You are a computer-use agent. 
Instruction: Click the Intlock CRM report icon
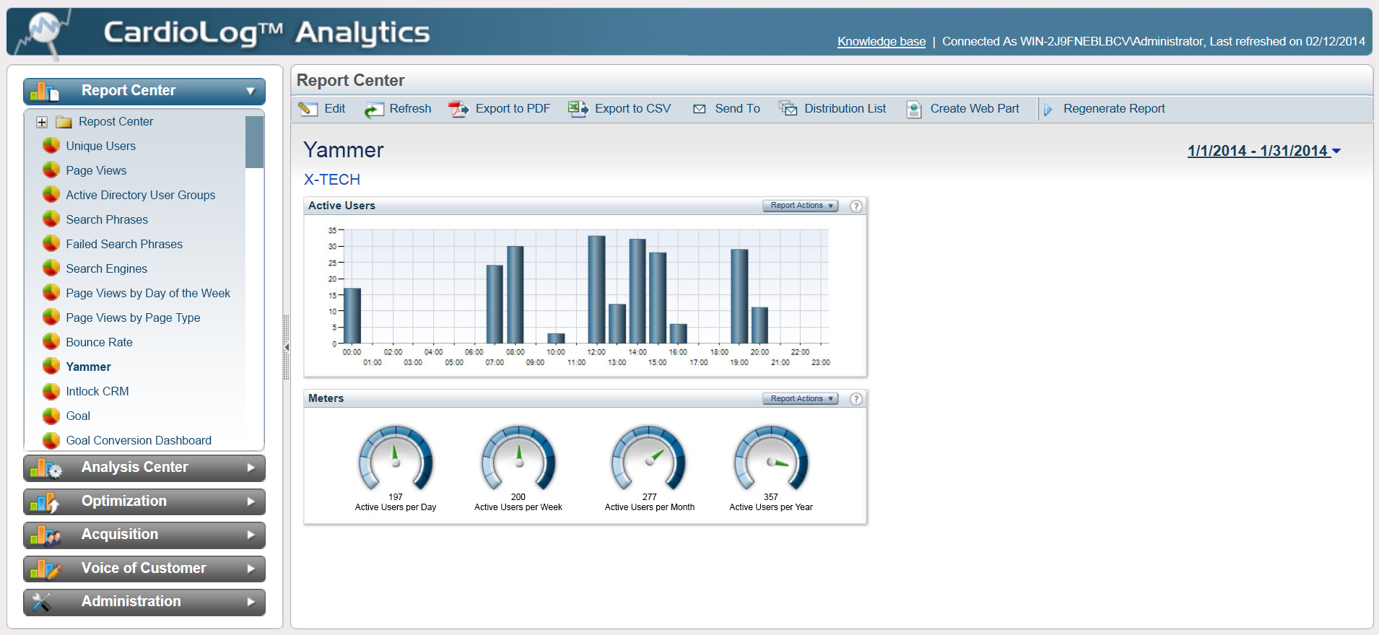(51, 391)
